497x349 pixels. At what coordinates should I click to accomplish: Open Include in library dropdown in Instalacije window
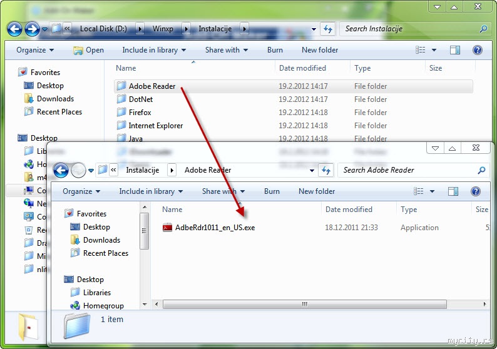[154, 50]
